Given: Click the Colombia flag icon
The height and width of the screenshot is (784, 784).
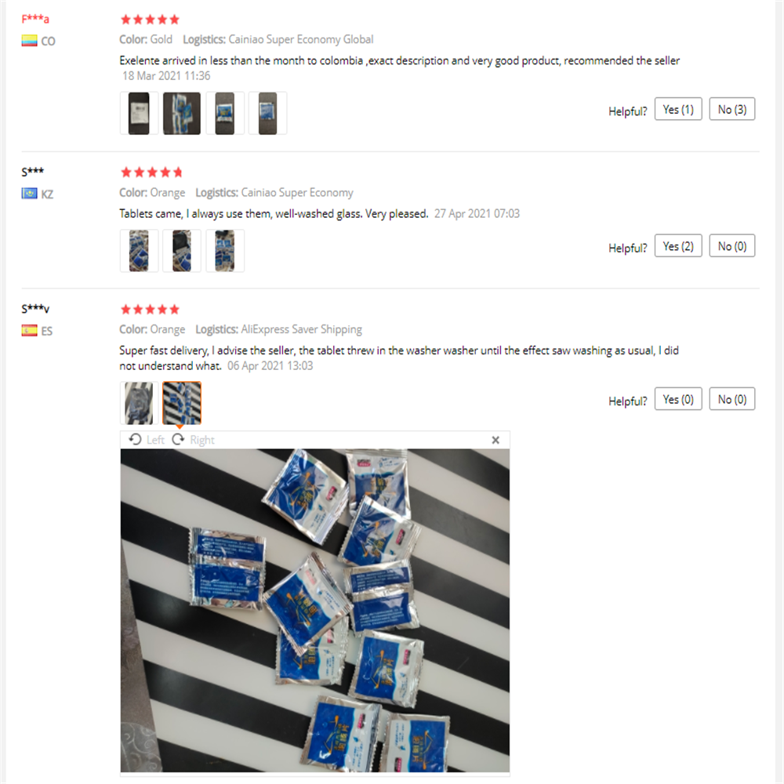Looking at the screenshot, I should [x=30, y=41].
